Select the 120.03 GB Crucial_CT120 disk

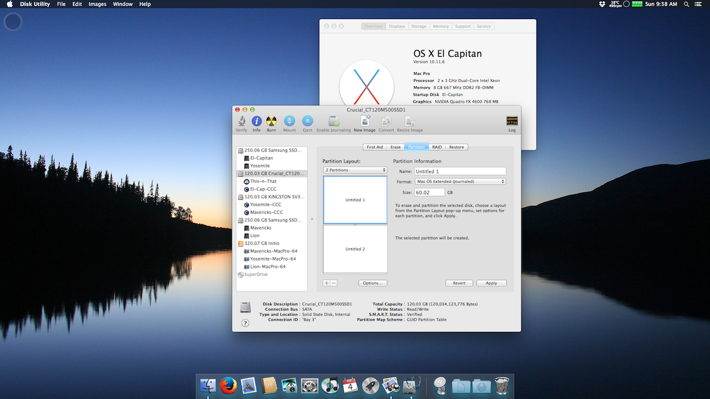[x=272, y=173]
